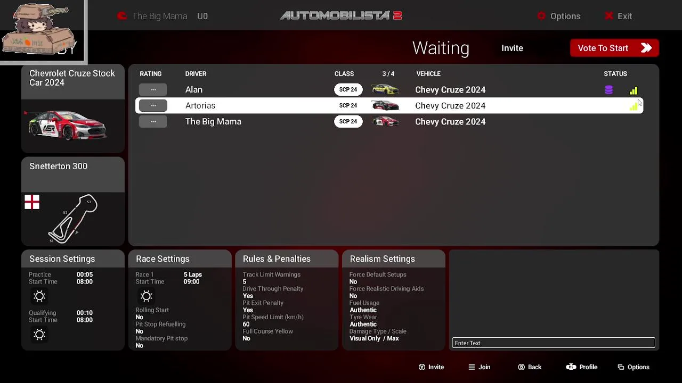Click the Qualifying sunny weather icon
The image size is (682, 383).
(x=39, y=335)
